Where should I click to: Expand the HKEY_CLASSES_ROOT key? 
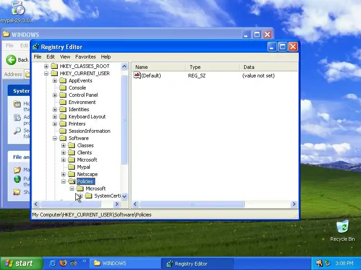46,66
